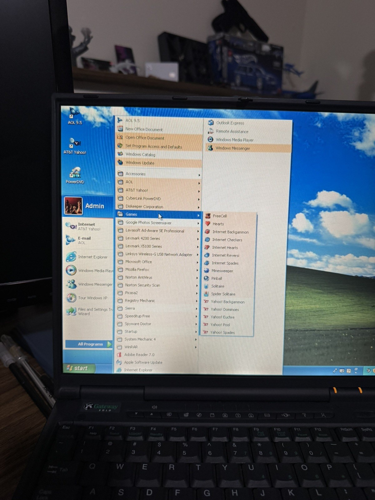Open Set Program Access and Defaults
Screen dimensions: 375x500
tap(159, 146)
